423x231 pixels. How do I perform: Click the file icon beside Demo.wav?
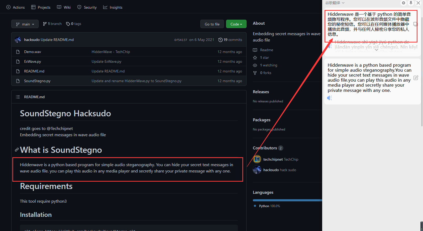click(x=18, y=52)
